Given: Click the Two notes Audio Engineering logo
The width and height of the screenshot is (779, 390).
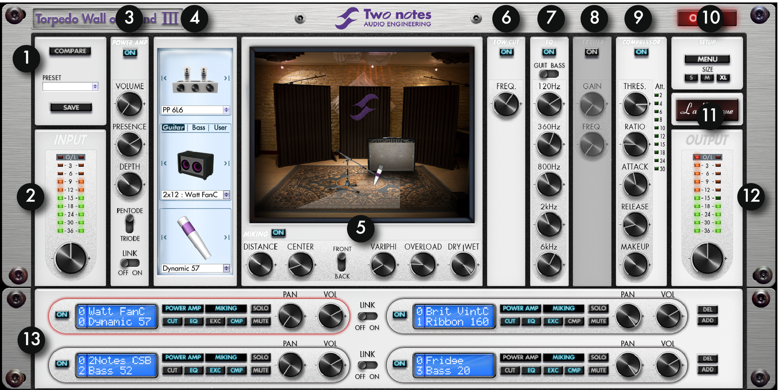Looking at the screenshot, I should [x=383, y=18].
